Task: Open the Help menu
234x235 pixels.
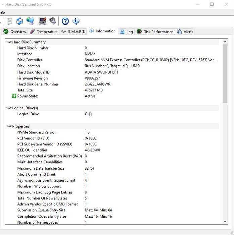Action: [2, 12]
